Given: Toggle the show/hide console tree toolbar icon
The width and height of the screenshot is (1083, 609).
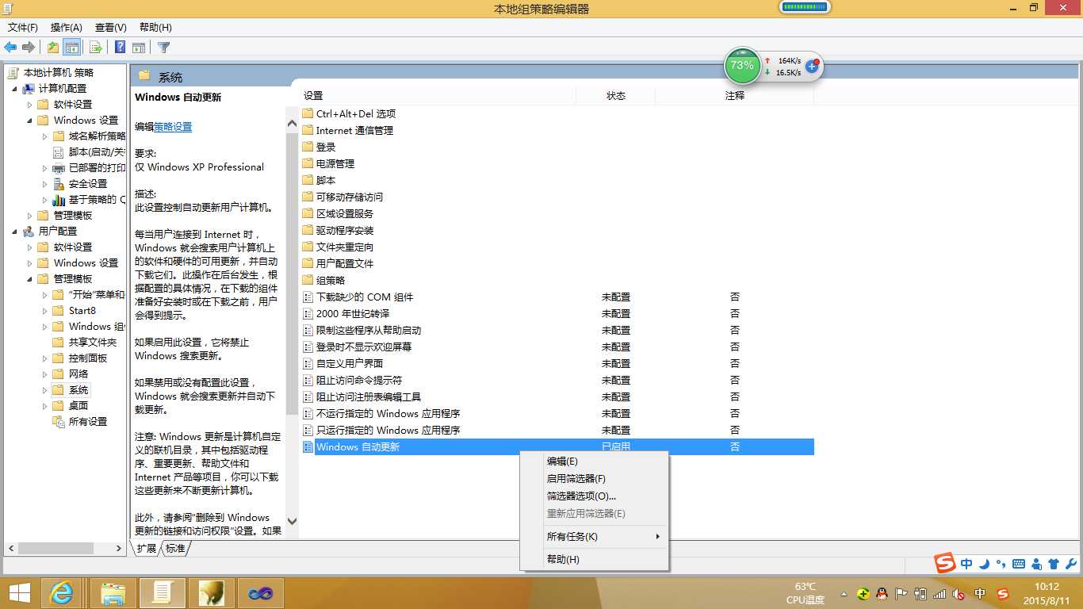Looking at the screenshot, I should pyautogui.click(x=71, y=48).
